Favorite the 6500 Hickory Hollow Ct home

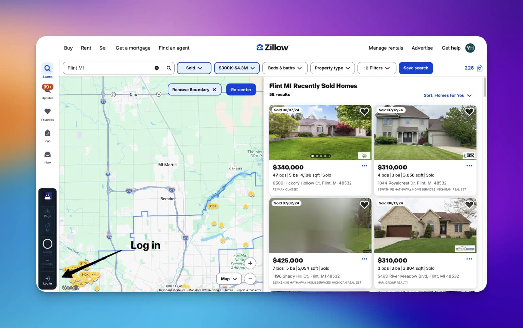364,111
